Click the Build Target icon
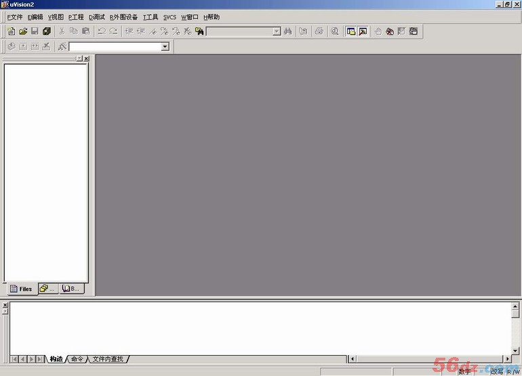Screen dimensions: 522x376 point(23,47)
